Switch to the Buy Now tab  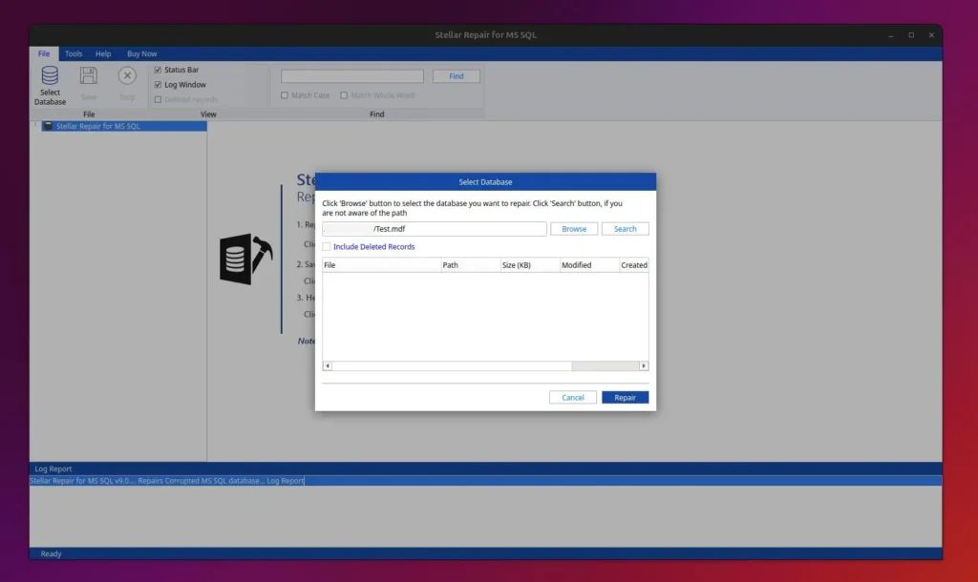[142, 54]
